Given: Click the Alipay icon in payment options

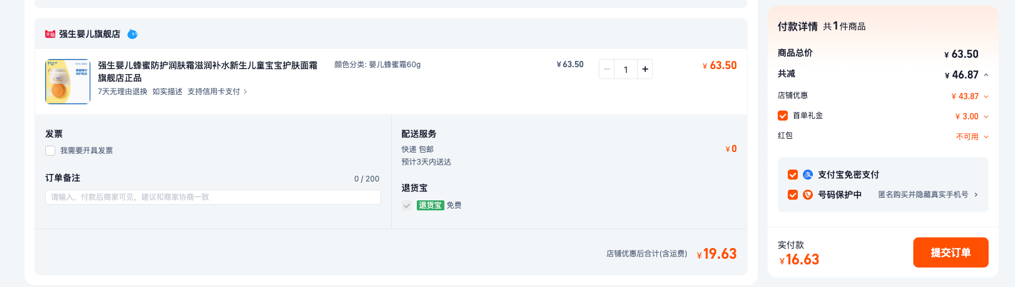Looking at the screenshot, I should (x=808, y=175).
